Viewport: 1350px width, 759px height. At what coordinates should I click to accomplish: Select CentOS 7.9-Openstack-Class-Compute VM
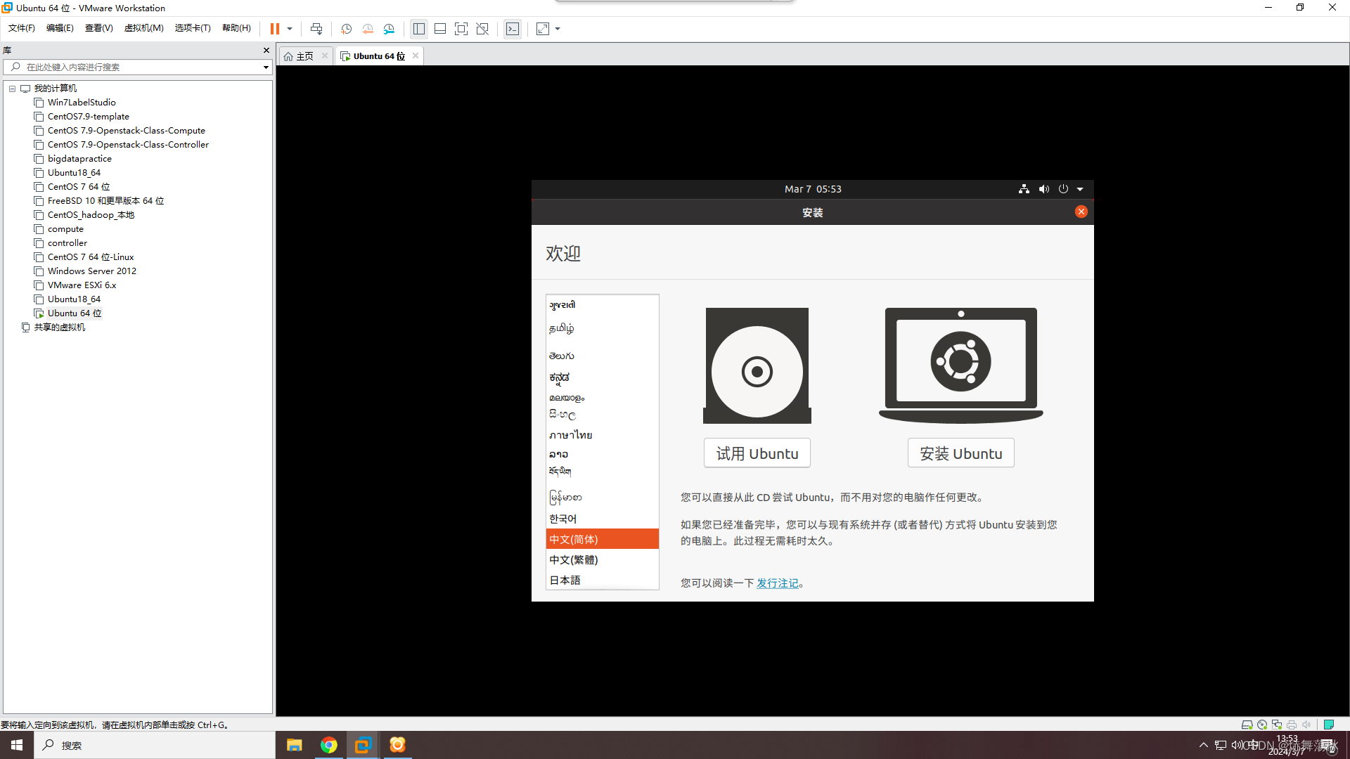127,131
